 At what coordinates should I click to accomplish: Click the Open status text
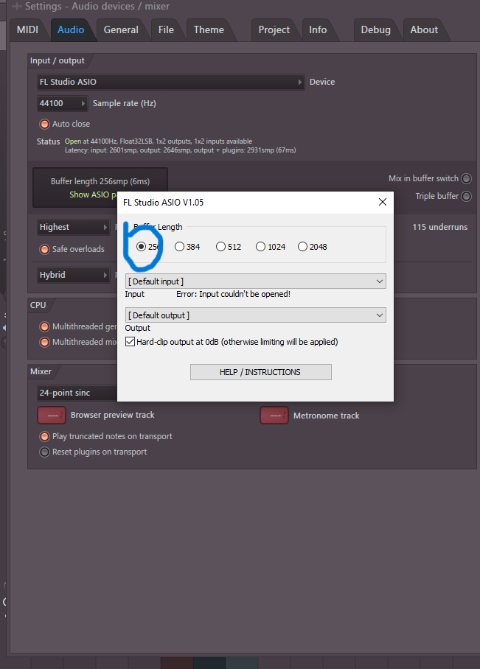point(73,141)
